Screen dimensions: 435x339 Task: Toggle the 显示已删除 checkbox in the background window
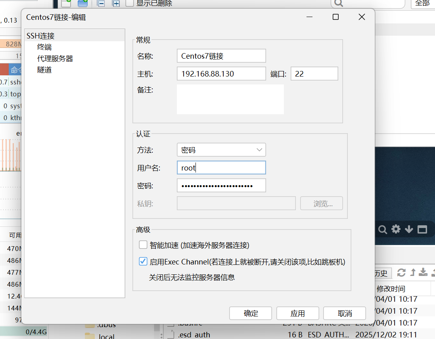(x=130, y=3)
